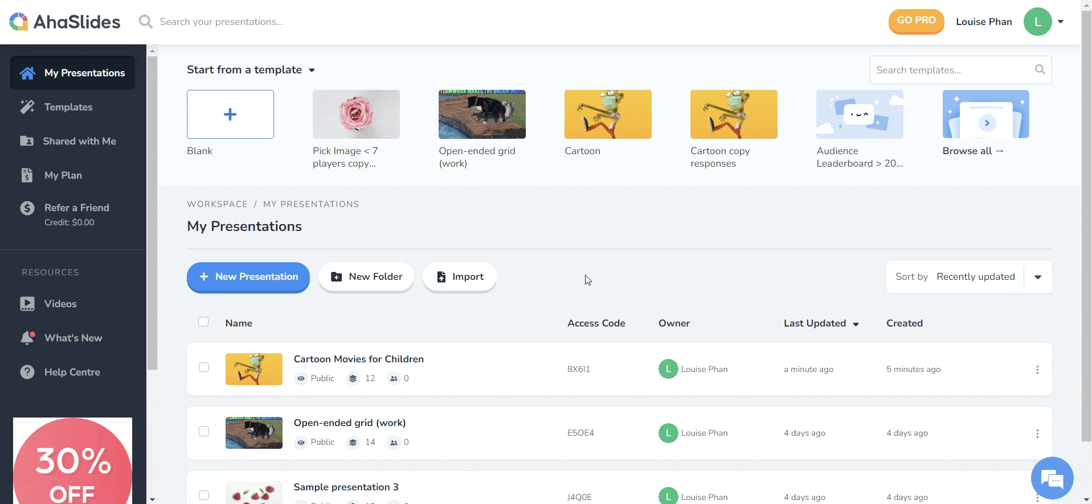Viewport: 1092px width, 504px height.
Task: Click the presentation search magnifier icon
Action: click(146, 22)
